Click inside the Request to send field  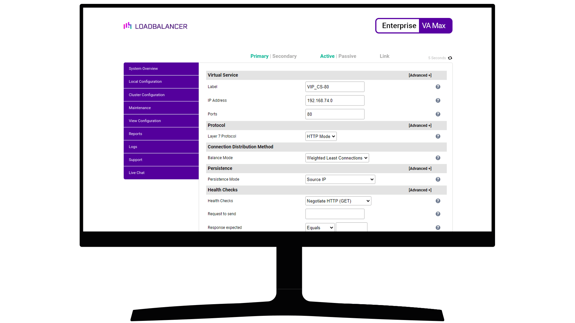335,214
